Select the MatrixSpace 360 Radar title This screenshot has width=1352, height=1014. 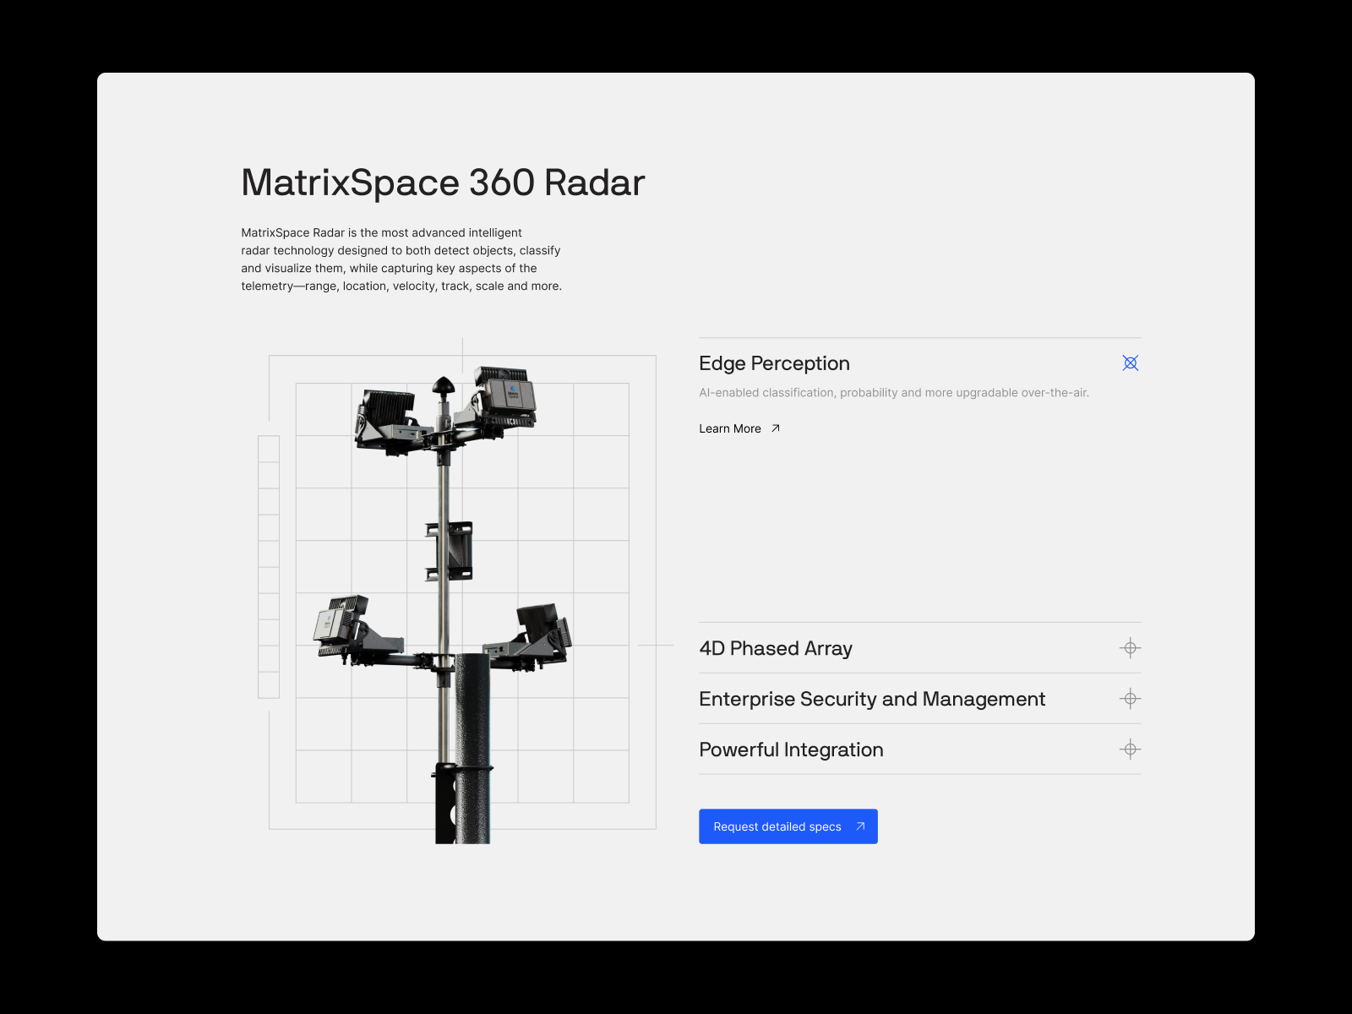click(442, 181)
